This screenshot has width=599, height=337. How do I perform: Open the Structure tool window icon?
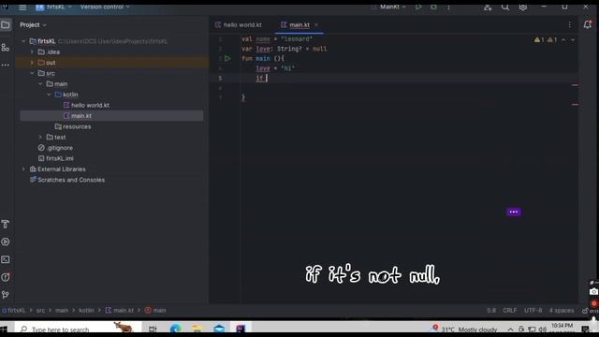coord(6,48)
